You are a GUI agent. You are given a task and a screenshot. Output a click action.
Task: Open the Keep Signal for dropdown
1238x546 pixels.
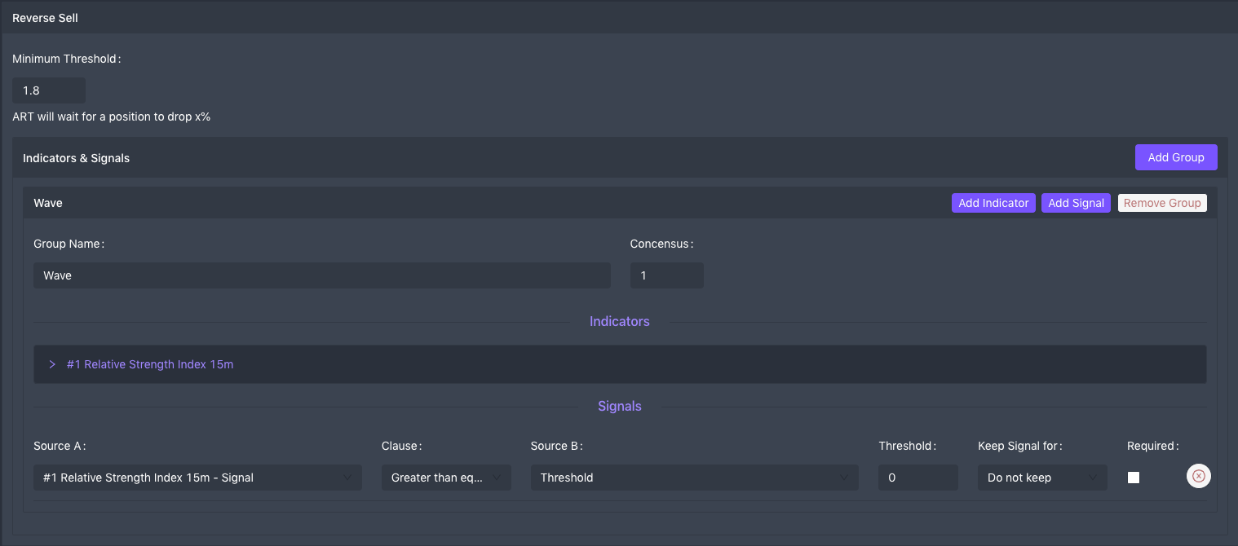point(1042,478)
